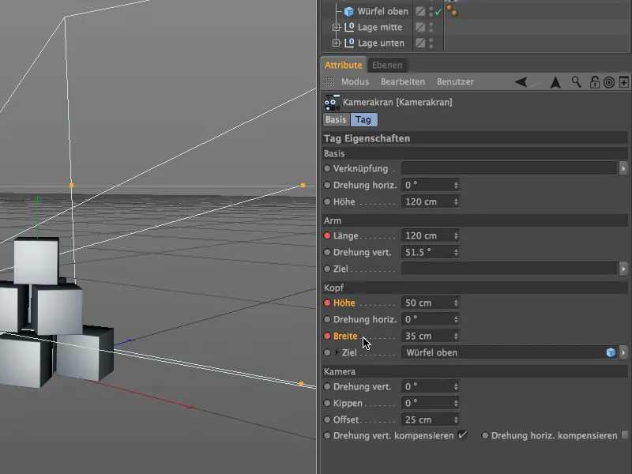The width and height of the screenshot is (632, 474).
Task: Click the forward arrow in the Attribute toolbar
Action: [536, 82]
